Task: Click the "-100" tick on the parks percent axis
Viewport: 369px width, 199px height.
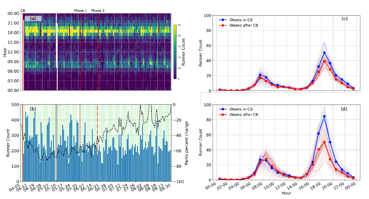Action: click(178, 181)
